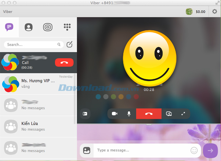Click the profile avatar in header
Image resolution: width=221 pixels, height=161 pixels.
click(189, 11)
